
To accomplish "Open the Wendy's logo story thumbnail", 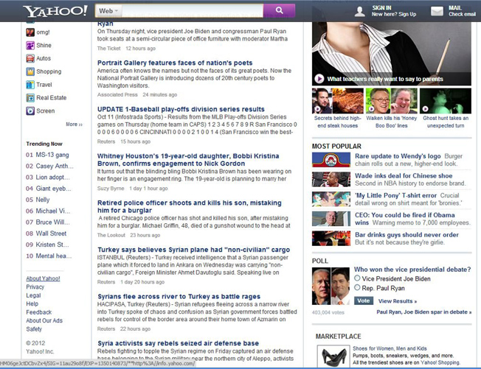I will coord(331,160).
